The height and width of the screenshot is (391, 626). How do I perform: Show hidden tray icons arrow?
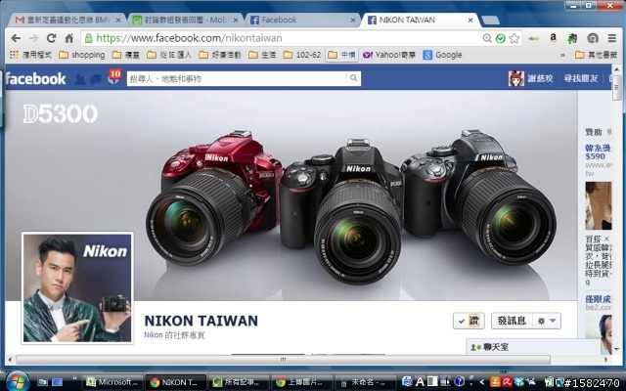coord(482,382)
